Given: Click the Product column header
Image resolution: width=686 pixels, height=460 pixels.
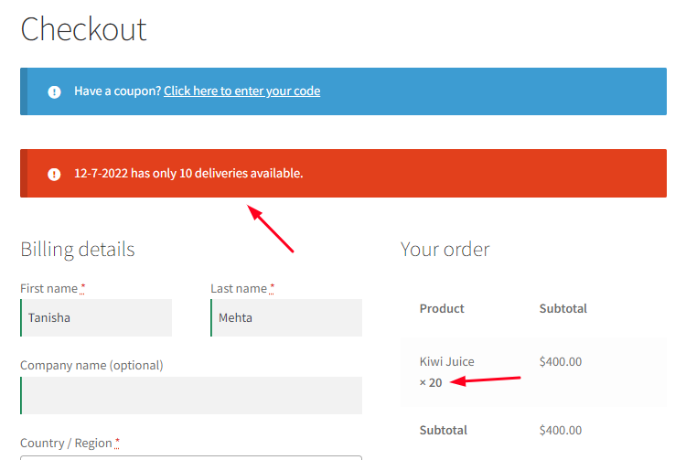Looking at the screenshot, I should tap(442, 309).
